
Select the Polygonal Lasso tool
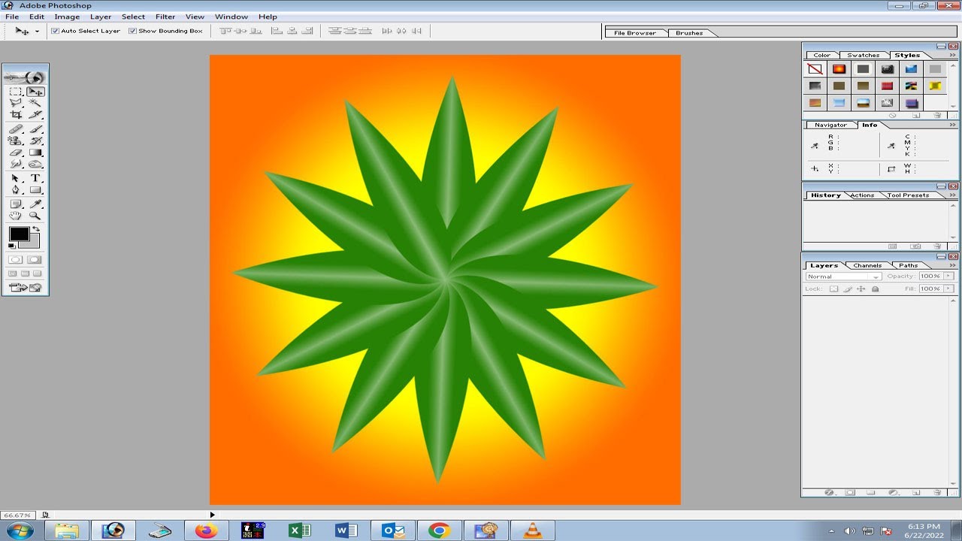point(15,102)
